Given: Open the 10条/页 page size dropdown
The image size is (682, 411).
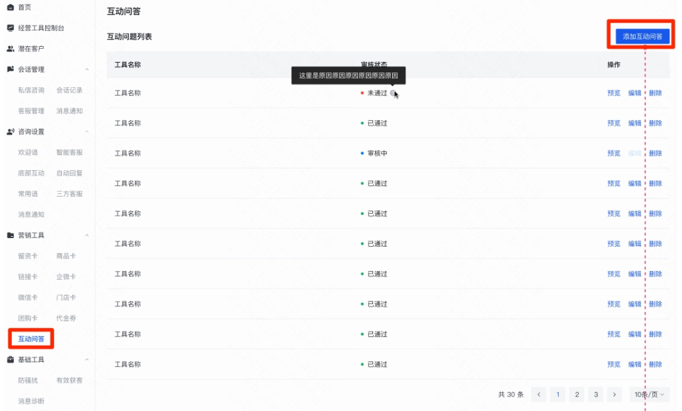Looking at the screenshot, I should click(650, 395).
